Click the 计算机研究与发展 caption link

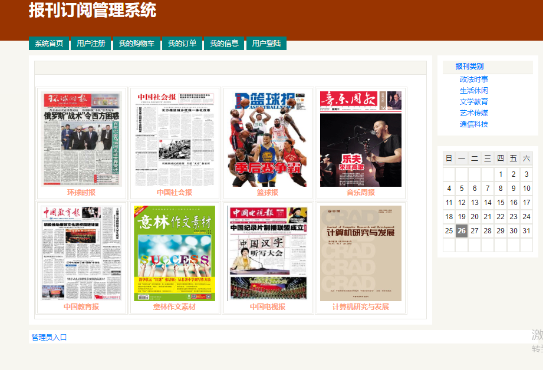361,306
